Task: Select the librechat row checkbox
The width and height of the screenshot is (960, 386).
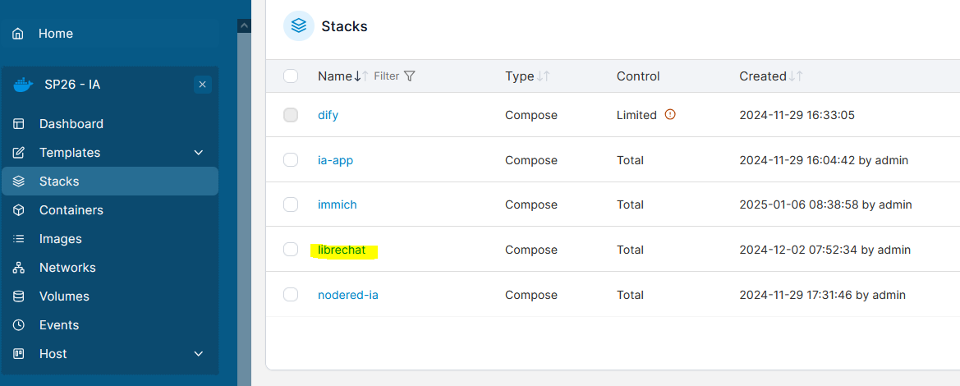Action: [291, 250]
